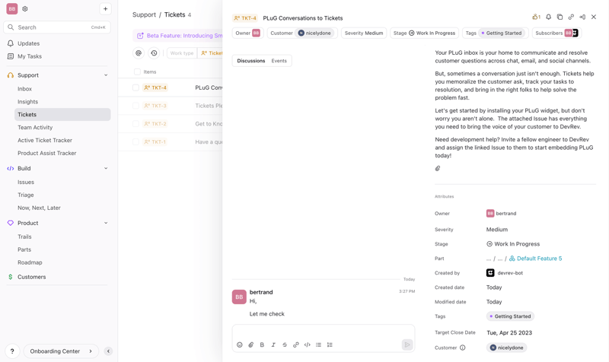This screenshot has width=609, height=362.
Task: Switch to the Events tab
Action: tap(279, 61)
